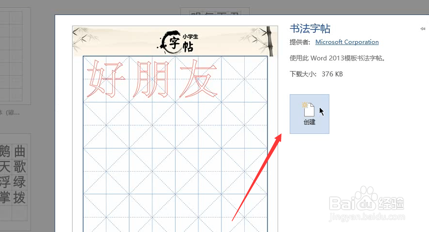The image size is (429, 232).
Task: Select the poem template thumbnail in the background window
Action: 15,182
